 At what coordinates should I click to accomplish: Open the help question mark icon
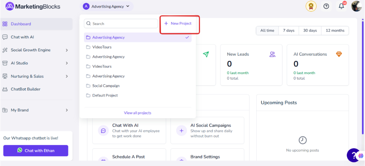click(x=326, y=6)
